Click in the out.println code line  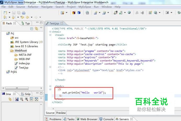(x=84, y=93)
